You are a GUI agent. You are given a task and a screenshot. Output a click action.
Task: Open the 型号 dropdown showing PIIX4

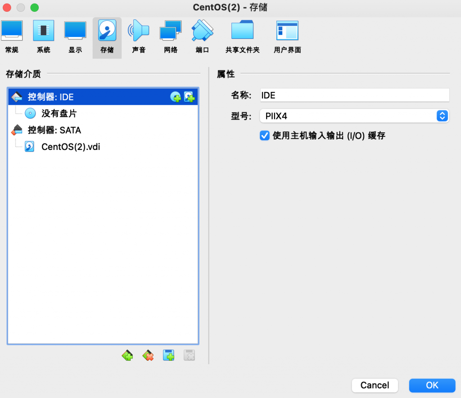tap(354, 116)
